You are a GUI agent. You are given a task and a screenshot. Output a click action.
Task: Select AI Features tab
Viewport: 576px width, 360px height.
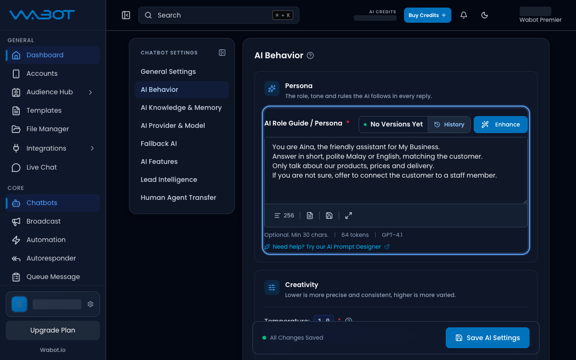pos(182,162)
